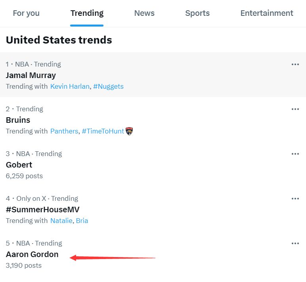Screen dimensions: 306x282
Task: Open the #TimeToHunt hashtag link
Action: click(x=103, y=131)
